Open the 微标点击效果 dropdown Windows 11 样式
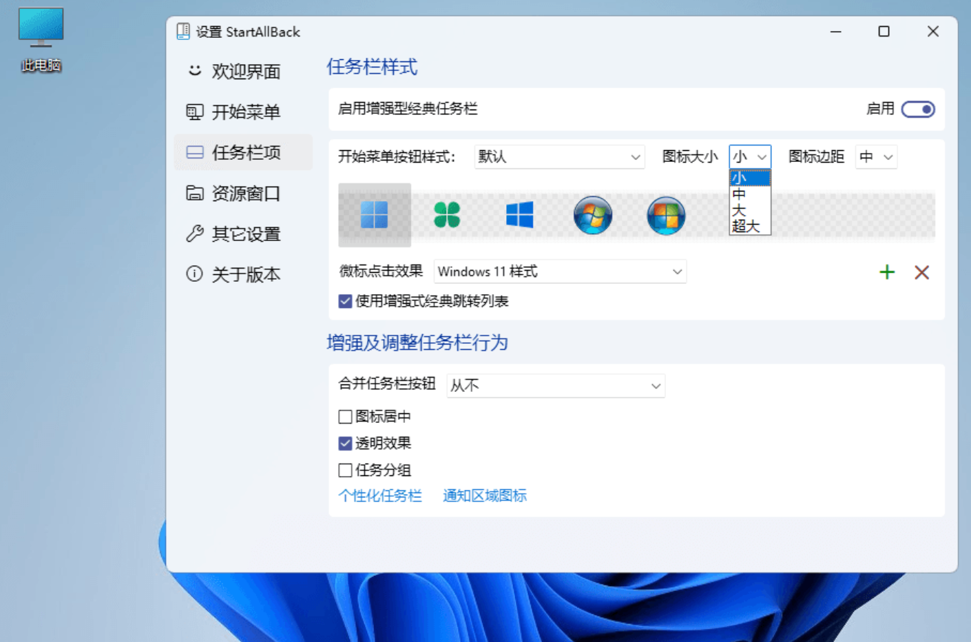The height and width of the screenshot is (642, 971). tap(560, 271)
